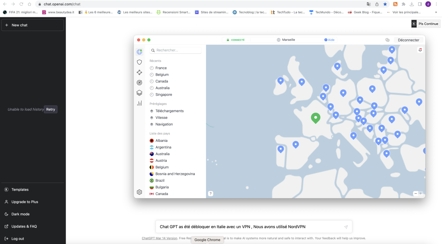Zoom out the map with minus button

tap(415, 193)
